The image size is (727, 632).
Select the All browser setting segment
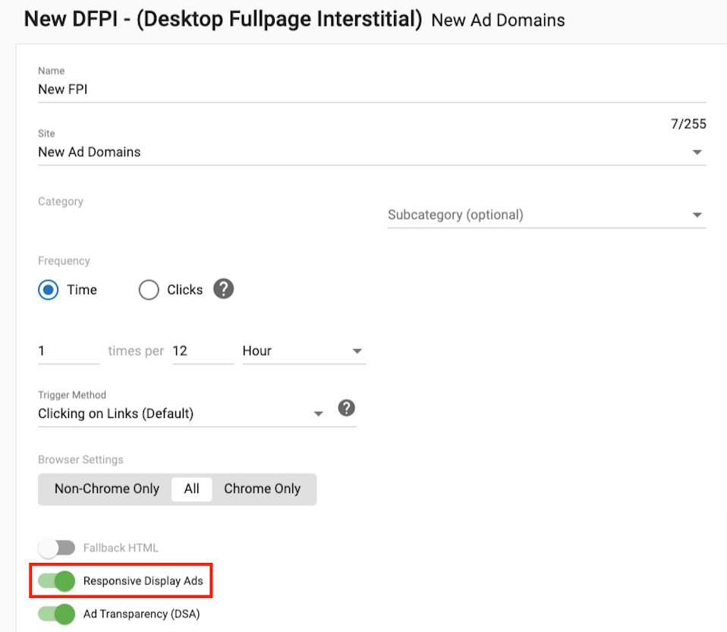pyautogui.click(x=191, y=489)
